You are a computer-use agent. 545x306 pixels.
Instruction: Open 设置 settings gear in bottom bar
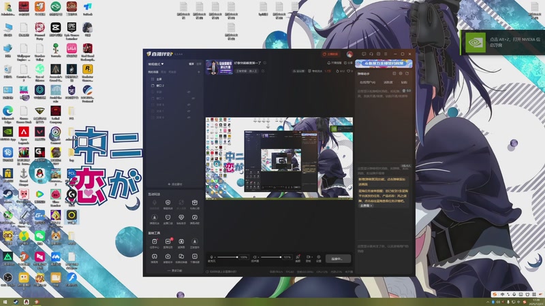click(x=318, y=258)
